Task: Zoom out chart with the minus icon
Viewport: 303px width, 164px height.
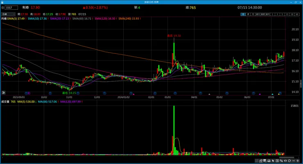Action: pyautogui.click(x=294, y=161)
